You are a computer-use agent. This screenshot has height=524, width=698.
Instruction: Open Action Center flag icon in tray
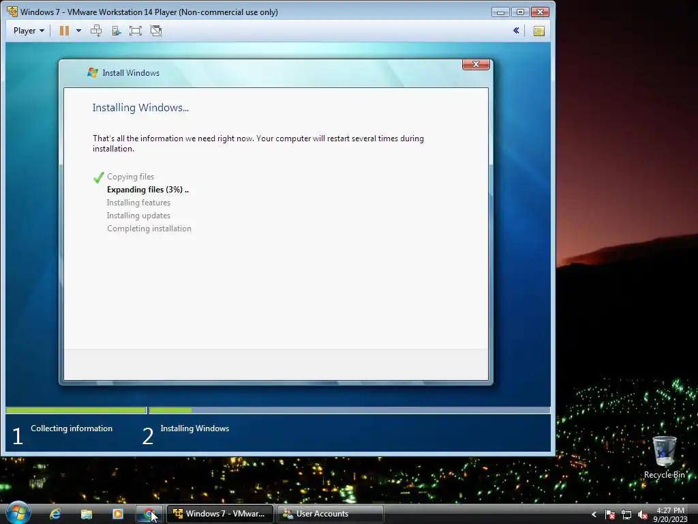[610, 514]
